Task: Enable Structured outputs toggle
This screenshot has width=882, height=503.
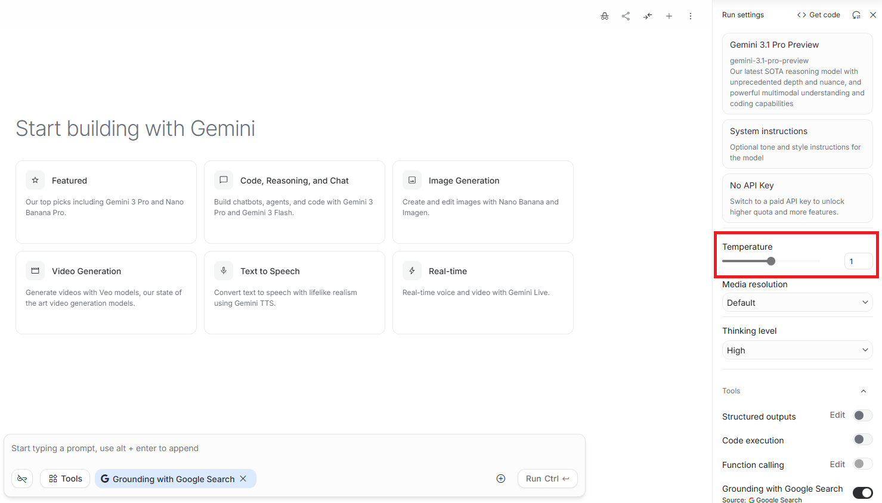Action: [862, 415]
